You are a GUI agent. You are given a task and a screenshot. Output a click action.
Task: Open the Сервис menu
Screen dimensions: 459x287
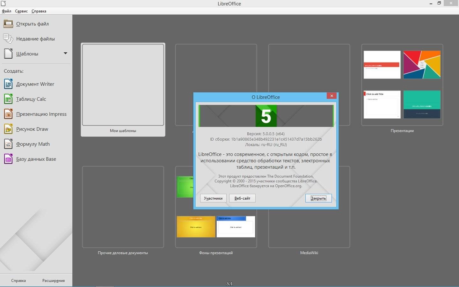point(21,11)
